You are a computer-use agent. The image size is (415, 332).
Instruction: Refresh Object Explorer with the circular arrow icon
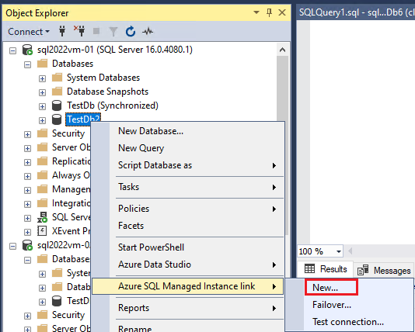pos(131,32)
